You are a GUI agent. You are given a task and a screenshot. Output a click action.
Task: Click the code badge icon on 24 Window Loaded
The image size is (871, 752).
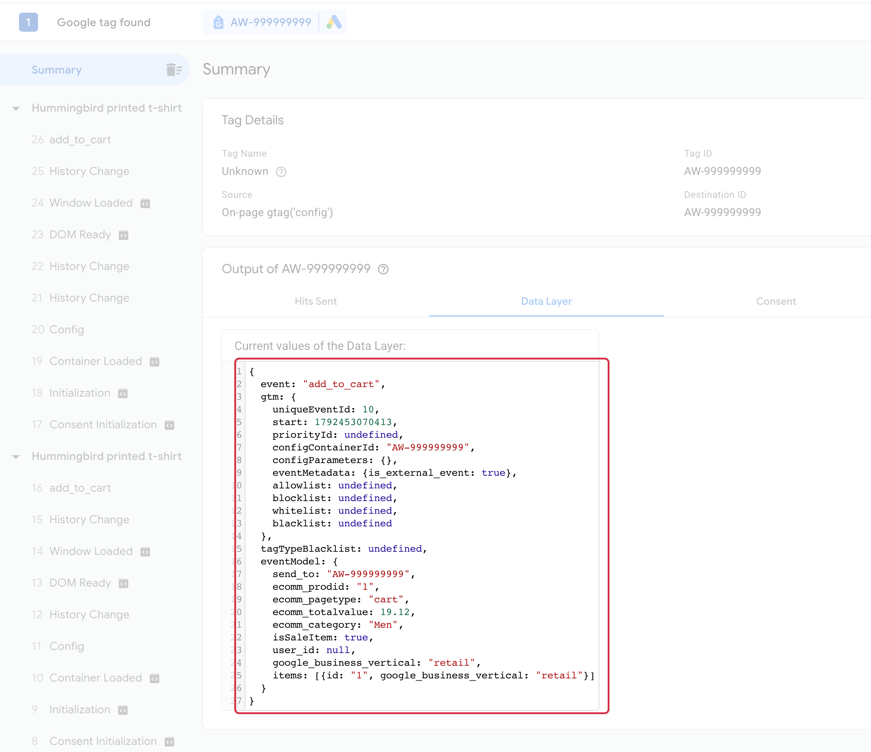point(145,203)
